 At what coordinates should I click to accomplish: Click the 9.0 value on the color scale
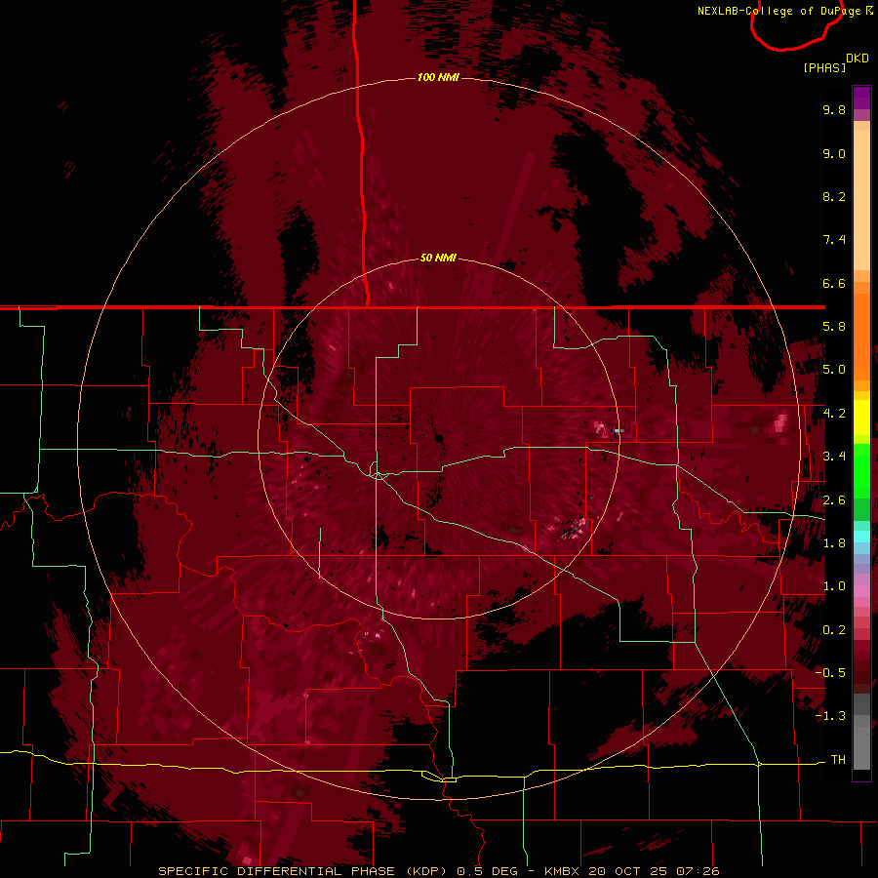click(x=834, y=154)
